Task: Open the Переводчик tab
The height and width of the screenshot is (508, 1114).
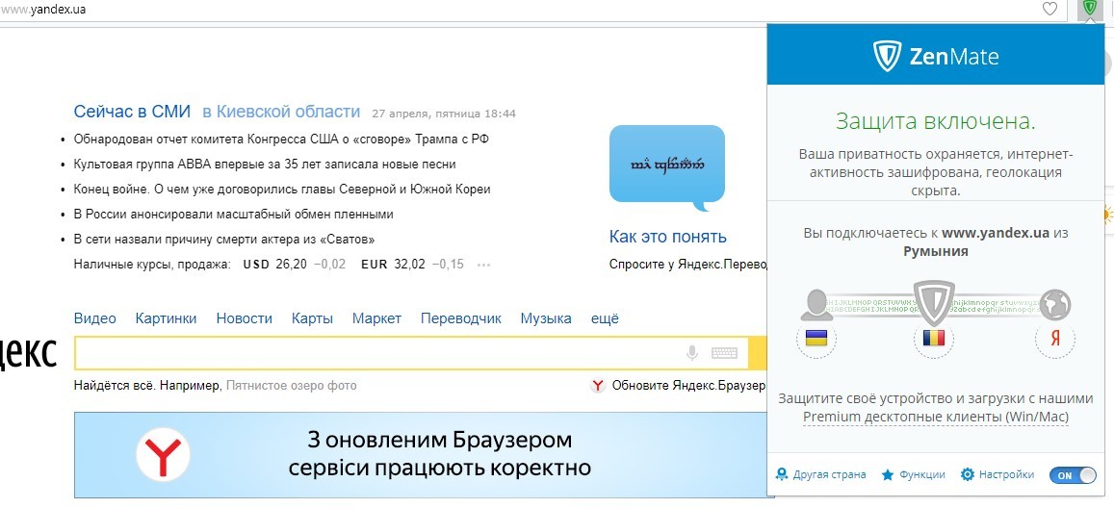Action: [461, 318]
